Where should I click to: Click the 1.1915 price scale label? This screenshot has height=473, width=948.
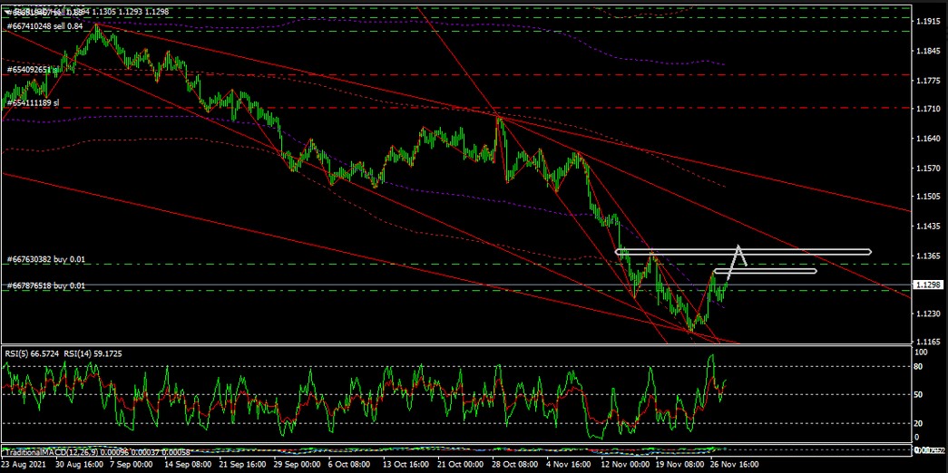point(927,20)
